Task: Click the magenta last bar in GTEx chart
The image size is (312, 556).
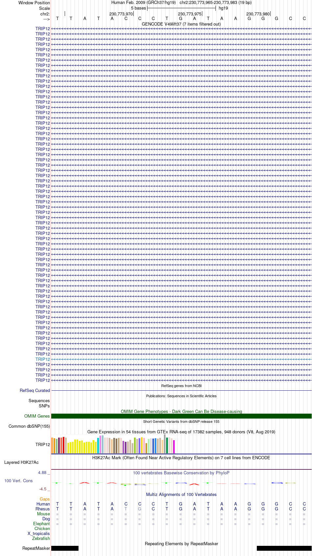Action: 174,447
